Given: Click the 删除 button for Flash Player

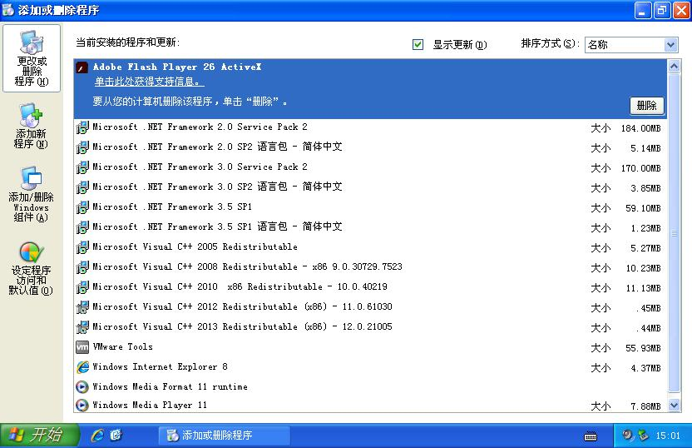Looking at the screenshot, I should click(x=646, y=105).
